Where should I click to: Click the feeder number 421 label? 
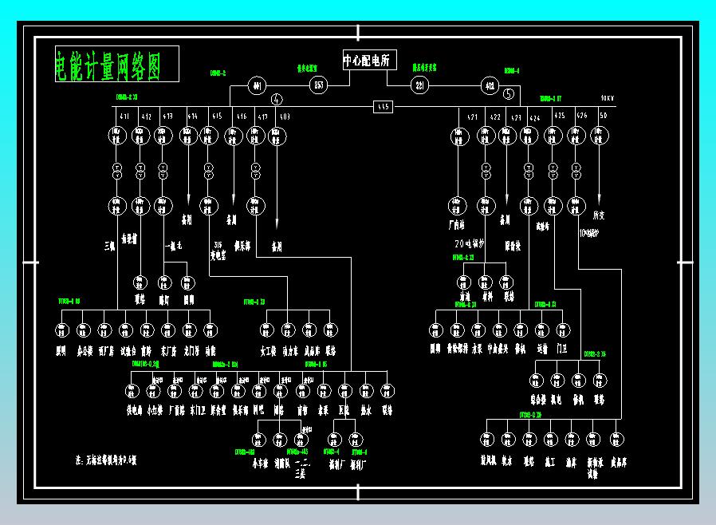click(472, 117)
